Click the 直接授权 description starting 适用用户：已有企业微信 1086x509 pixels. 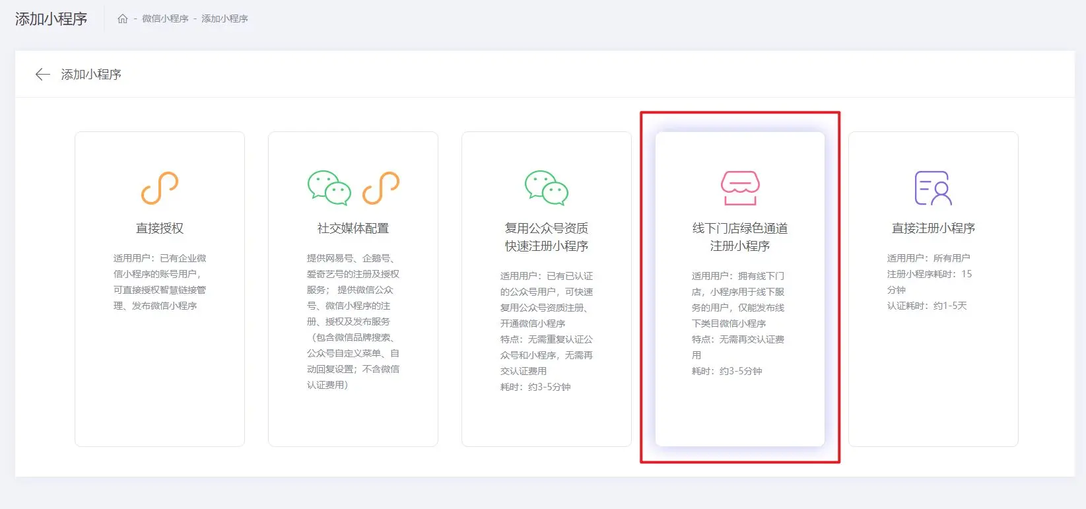coord(160,282)
